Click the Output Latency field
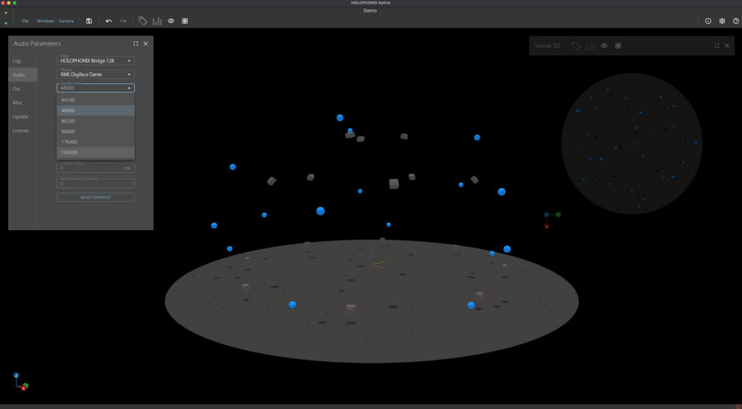The width and height of the screenshot is (742, 409). tap(96, 168)
